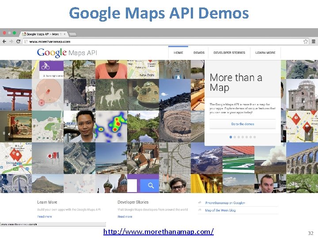Open the smoke plume landscape tile
This screenshot has height=238, width=318.
point(270,160)
